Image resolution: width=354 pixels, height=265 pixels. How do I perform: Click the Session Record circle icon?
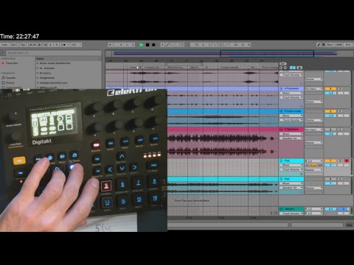point(182,45)
